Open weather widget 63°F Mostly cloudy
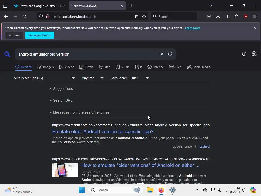Viewport: 261px width, 196px height. point(18,190)
